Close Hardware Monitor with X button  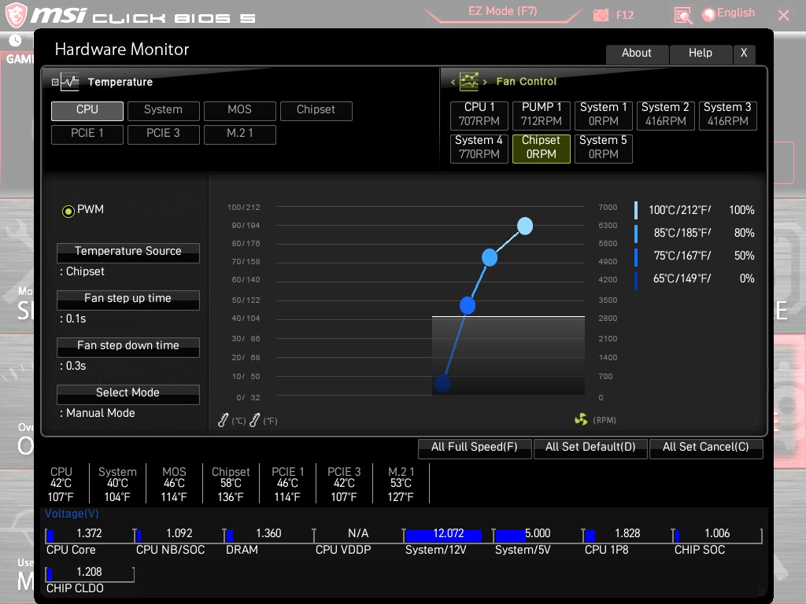click(744, 54)
